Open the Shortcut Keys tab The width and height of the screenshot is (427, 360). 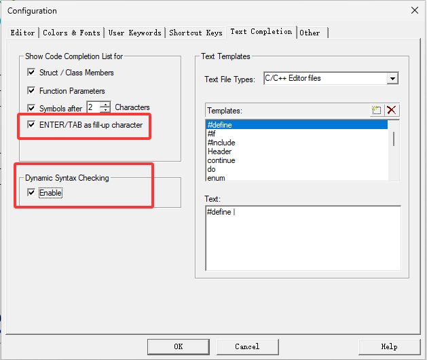click(x=196, y=33)
